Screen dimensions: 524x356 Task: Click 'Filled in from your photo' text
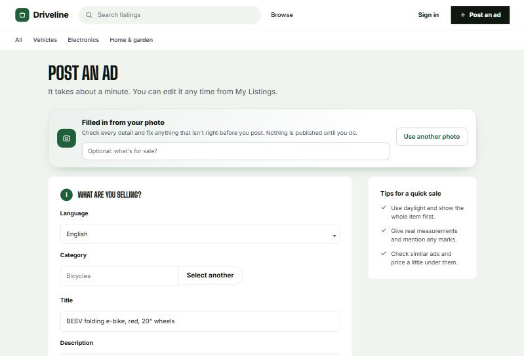(123, 122)
